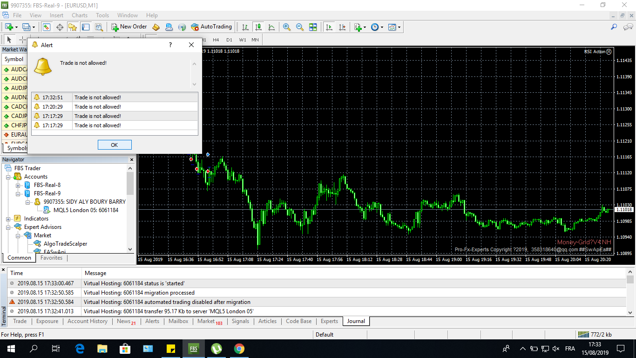Open the New Chart dropdown arrow

click(x=16, y=27)
